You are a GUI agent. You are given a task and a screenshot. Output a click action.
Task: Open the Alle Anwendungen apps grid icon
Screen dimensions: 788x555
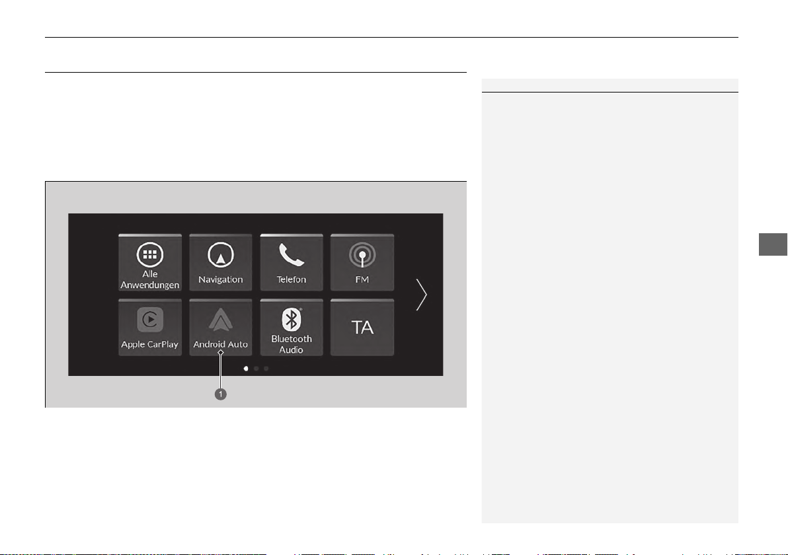(150, 254)
